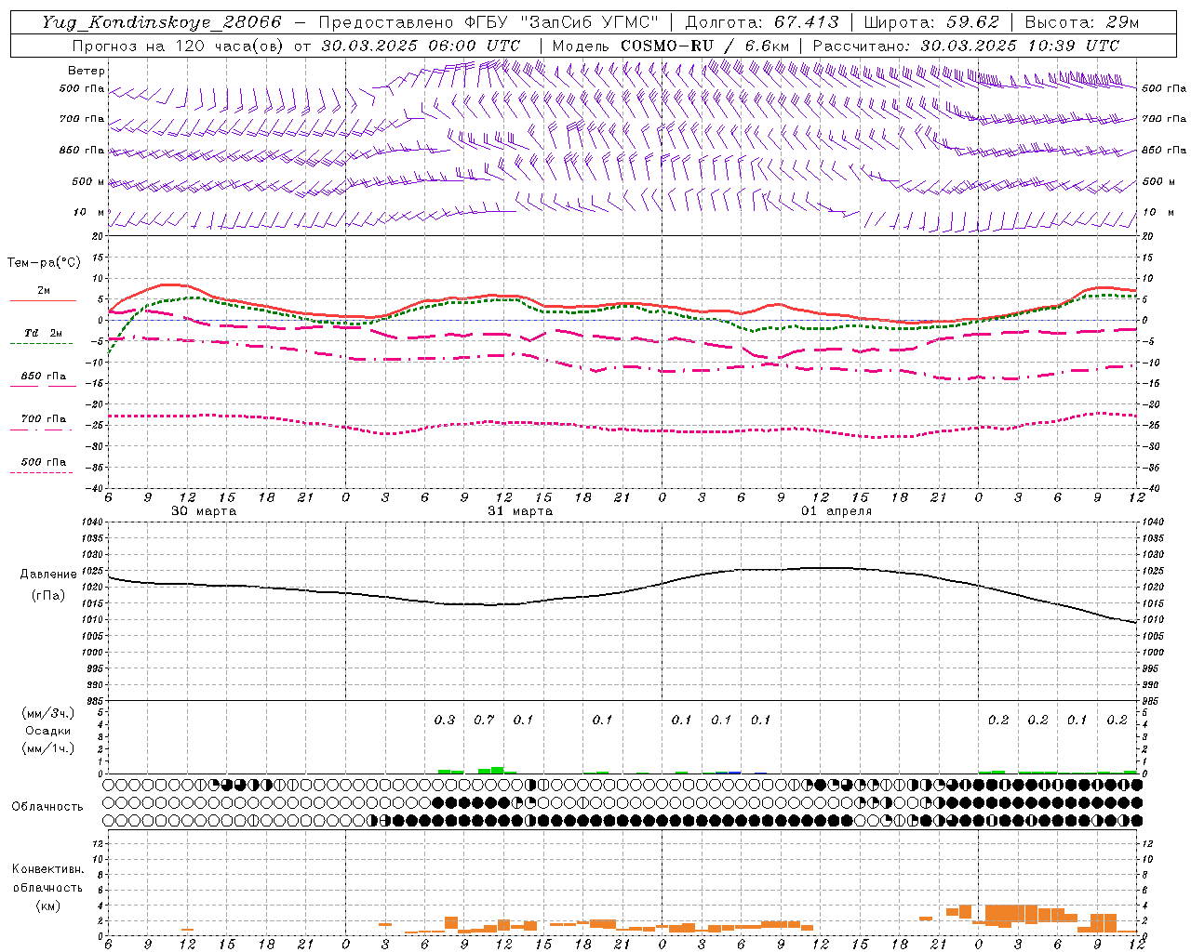The width and height of the screenshot is (1191, 952).
Task: Click the 31 марта date label
Action: pyautogui.click(x=520, y=511)
